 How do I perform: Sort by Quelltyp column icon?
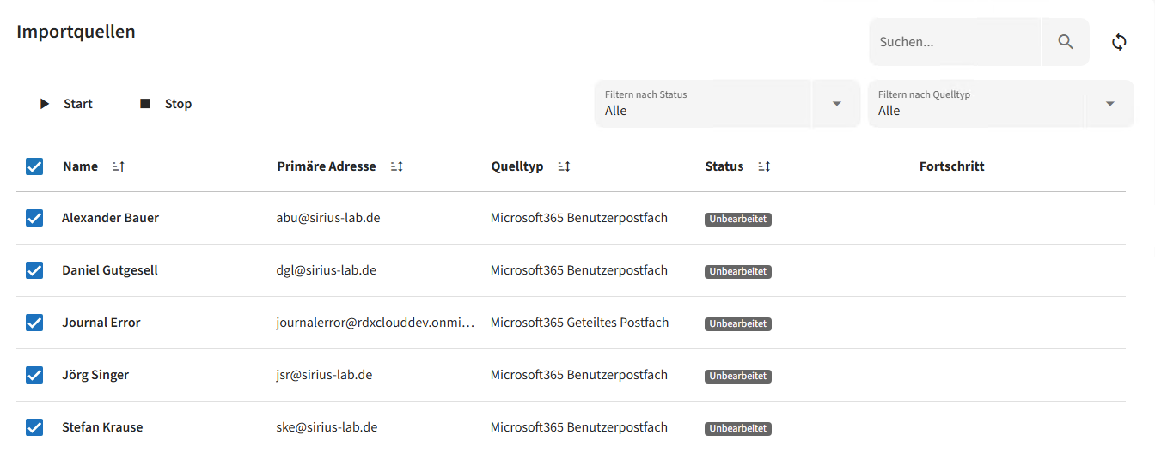point(564,166)
